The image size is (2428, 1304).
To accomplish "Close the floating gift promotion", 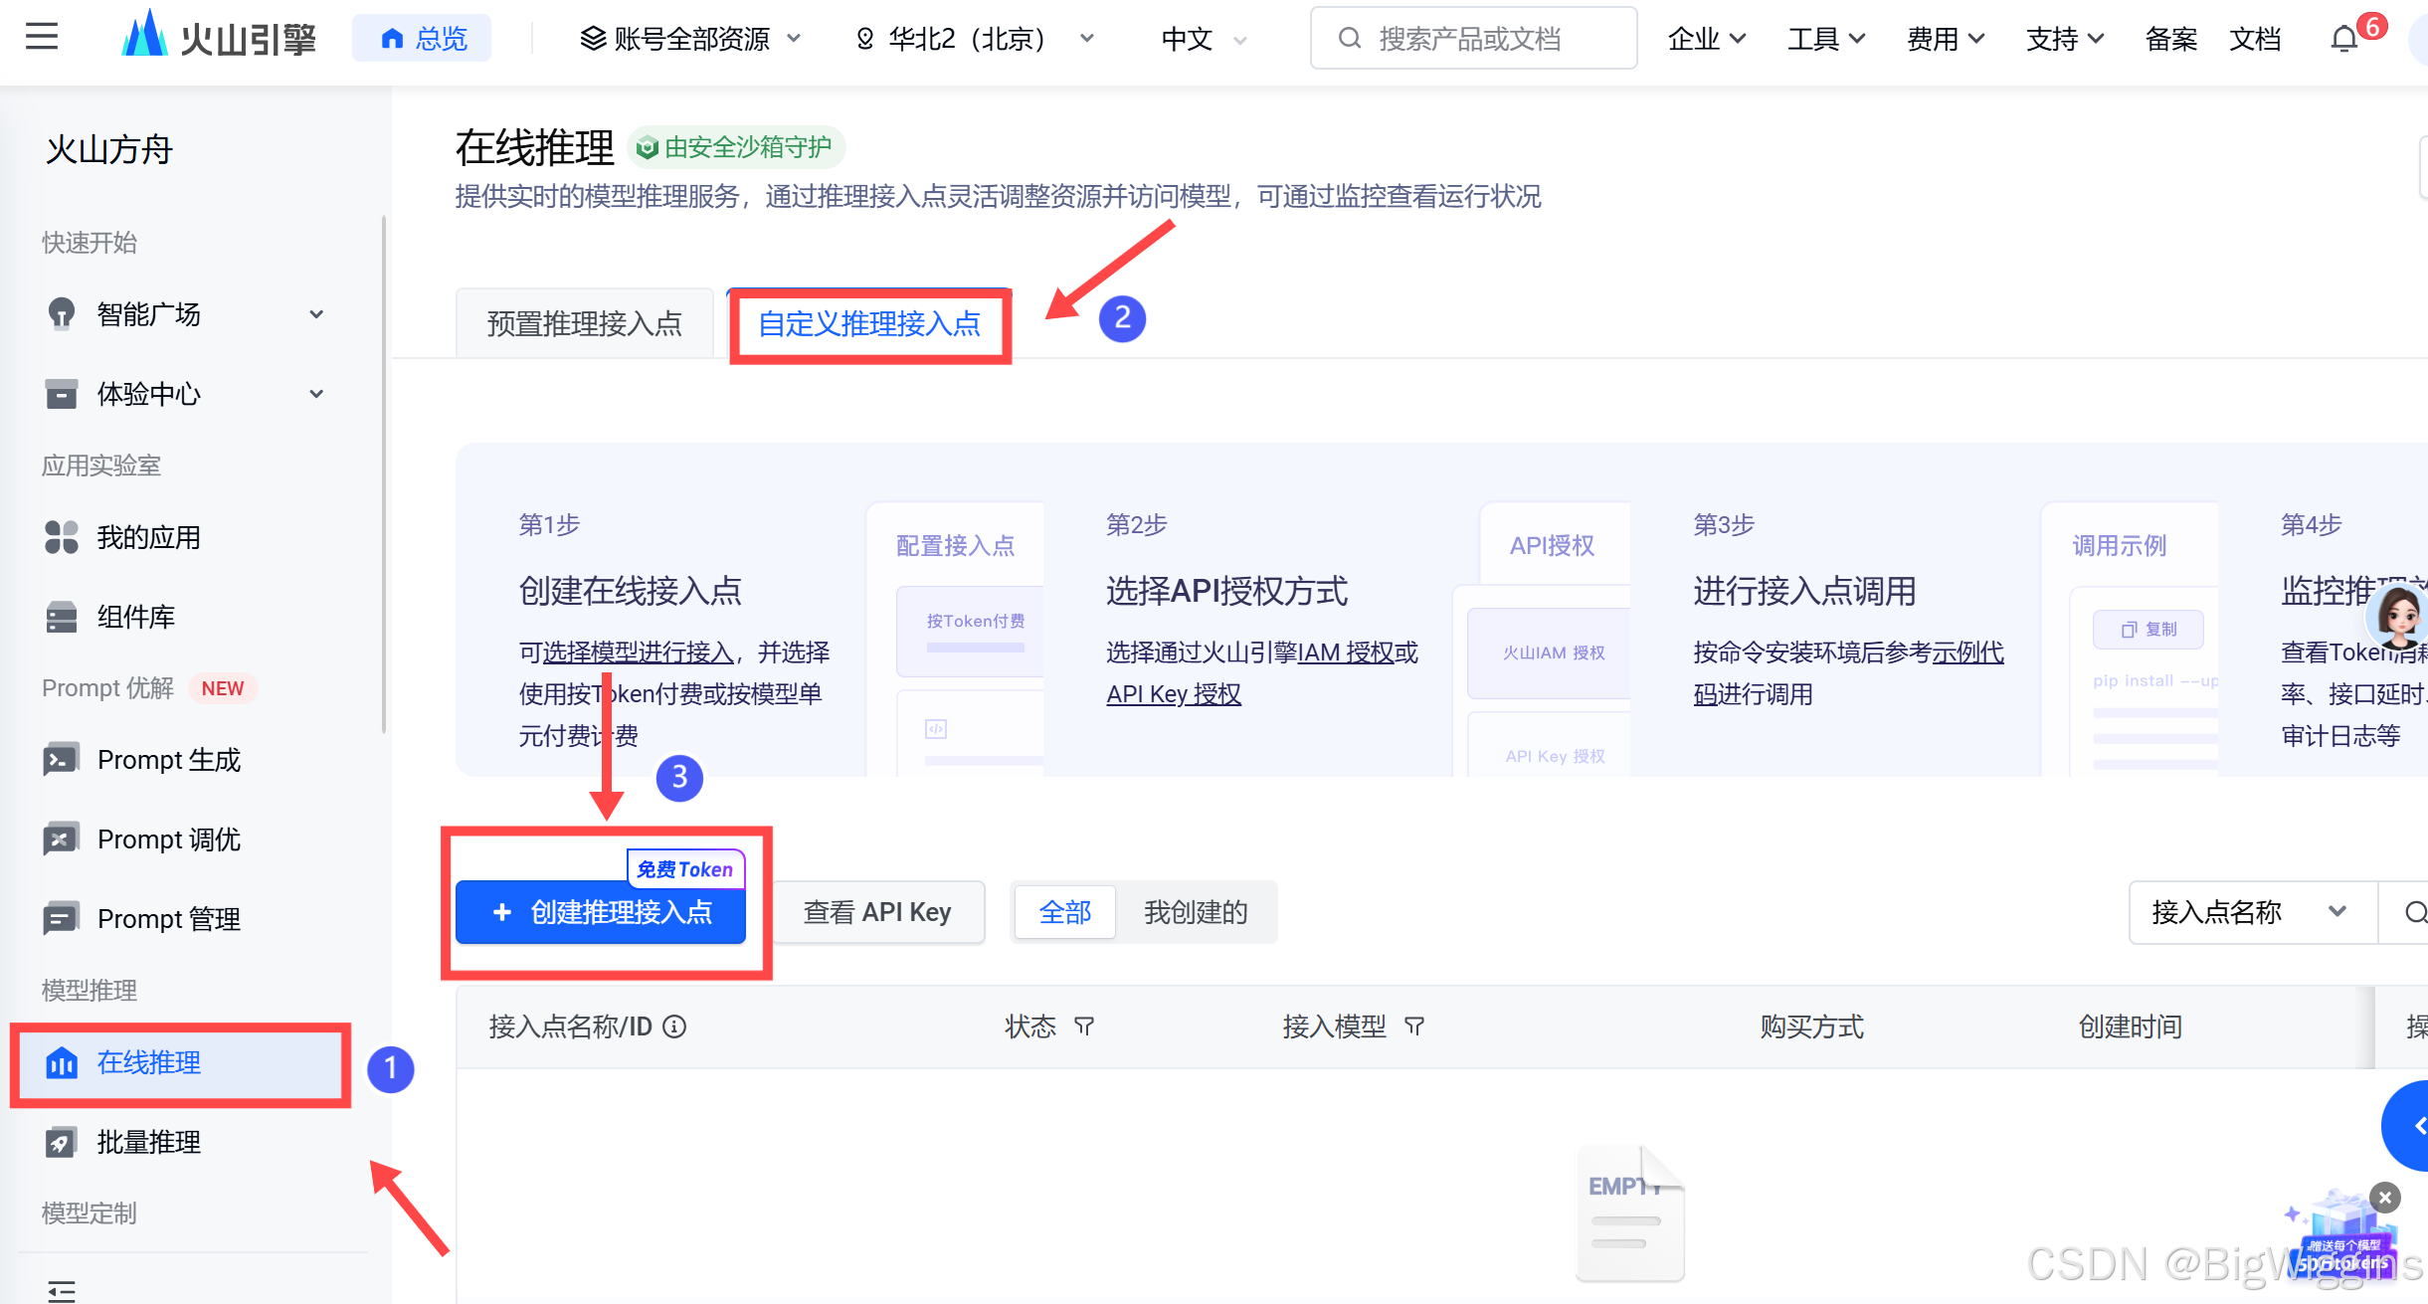I will click(x=2385, y=1198).
